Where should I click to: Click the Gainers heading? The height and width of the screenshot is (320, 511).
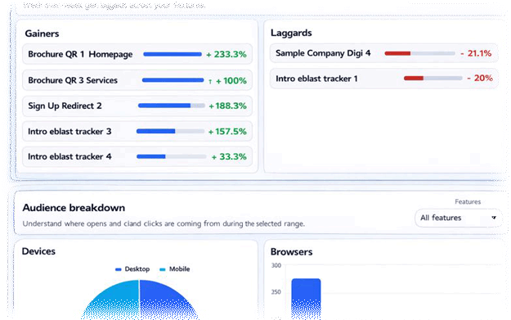point(42,34)
